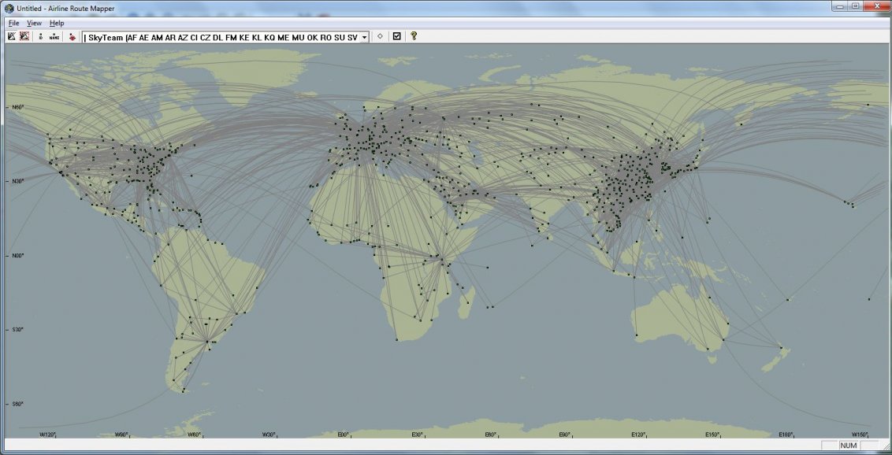The width and height of the screenshot is (892, 455).
Task: Toggle the checkmark box toolbar button
Action: (397, 36)
